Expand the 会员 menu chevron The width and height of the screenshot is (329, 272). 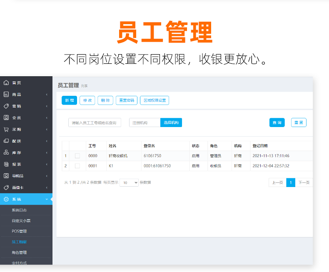[47, 118]
